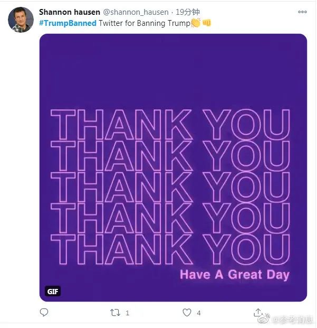Retweet this post using the arrows icon
The height and width of the screenshot is (328, 317).
coord(115,313)
